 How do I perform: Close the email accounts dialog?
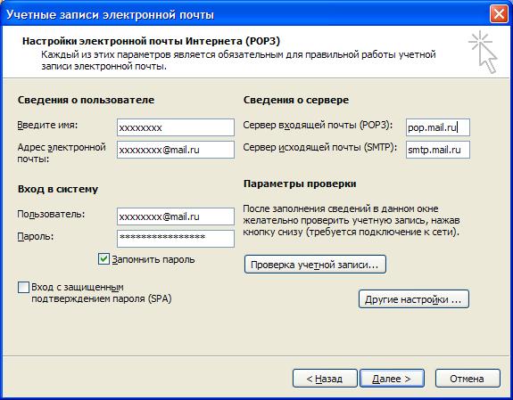coord(499,14)
